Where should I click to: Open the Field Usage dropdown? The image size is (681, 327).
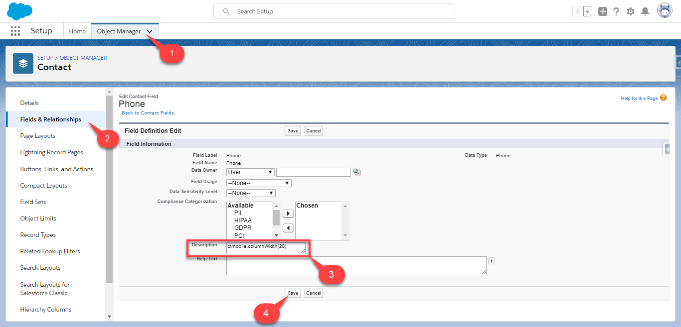pyautogui.click(x=258, y=183)
